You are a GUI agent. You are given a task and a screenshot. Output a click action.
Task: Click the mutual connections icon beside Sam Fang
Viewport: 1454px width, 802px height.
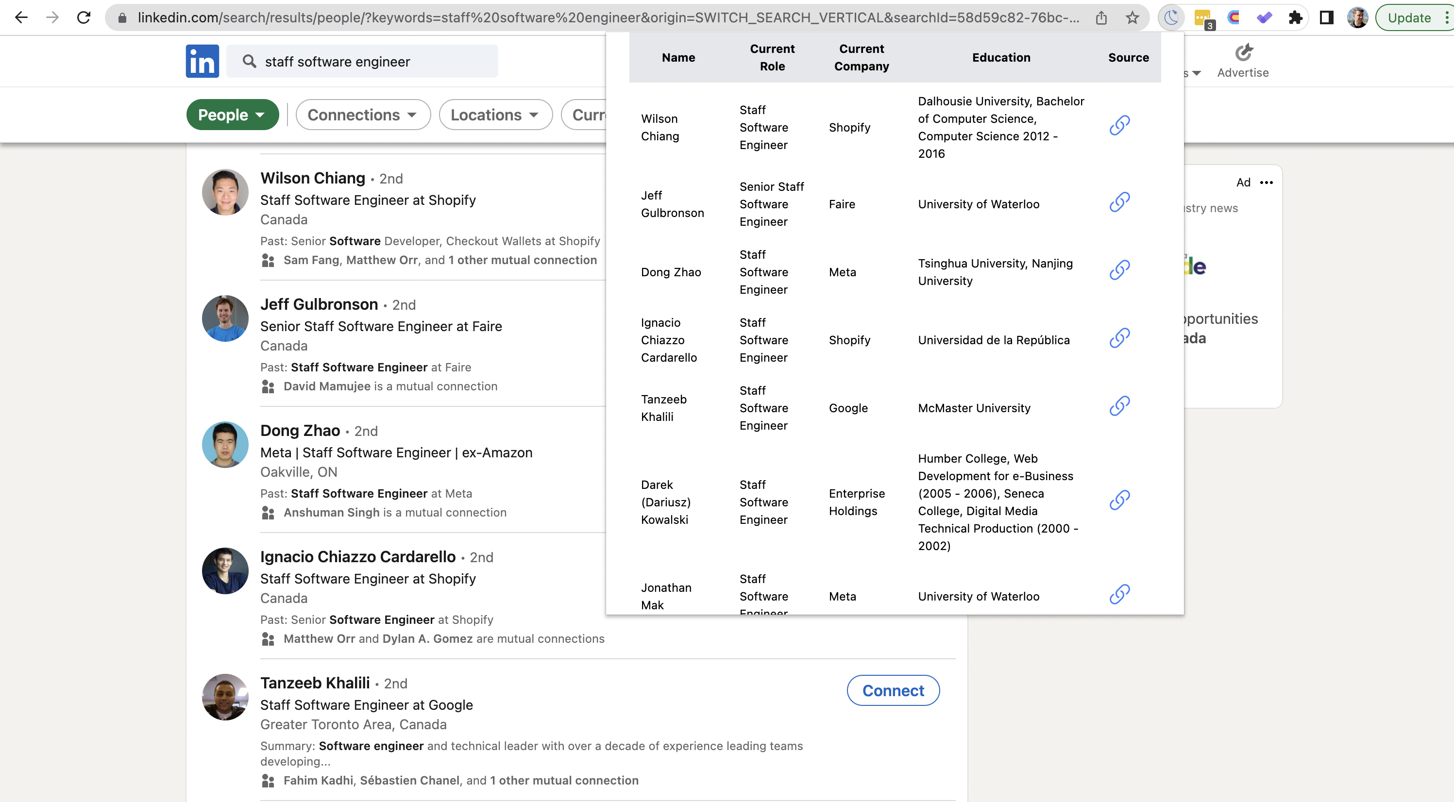[x=268, y=260]
